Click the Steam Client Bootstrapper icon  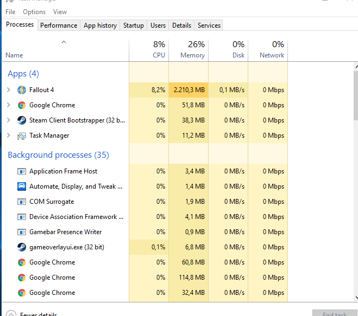[x=22, y=120]
